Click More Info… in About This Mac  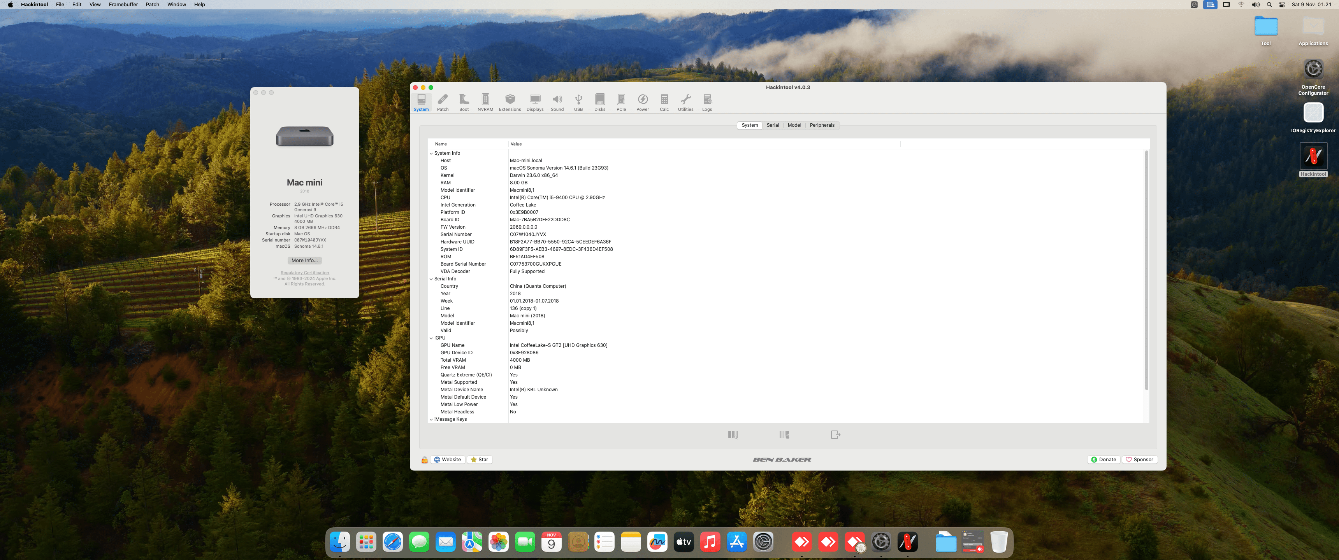point(304,261)
